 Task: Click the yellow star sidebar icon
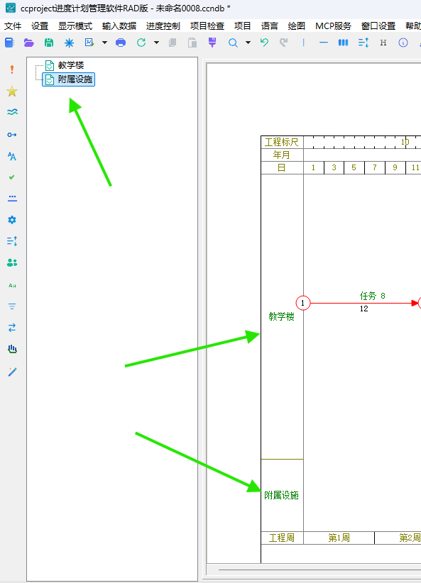tap(12, 91)
